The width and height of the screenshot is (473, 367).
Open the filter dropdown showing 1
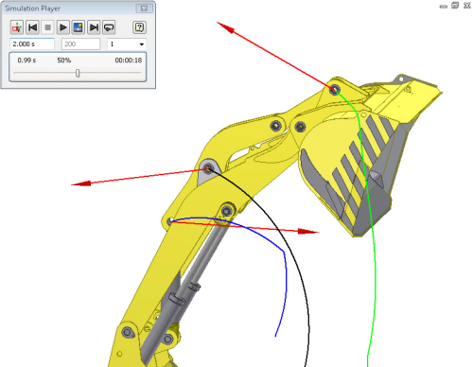tap(127, 44)
